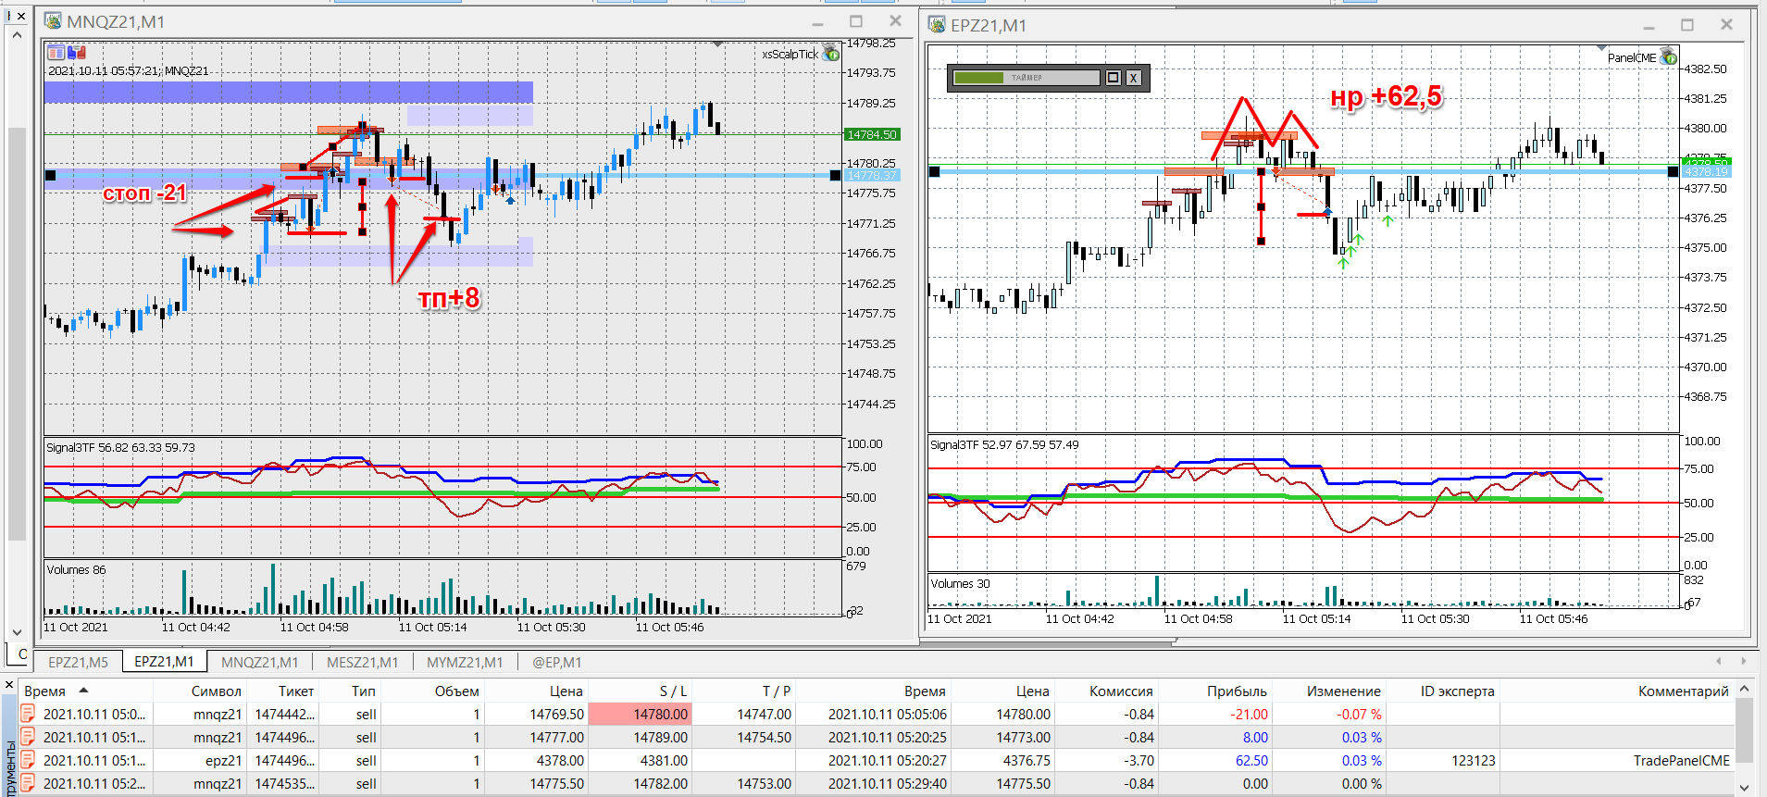Close the timer panel with its X button

point(1133,78)
